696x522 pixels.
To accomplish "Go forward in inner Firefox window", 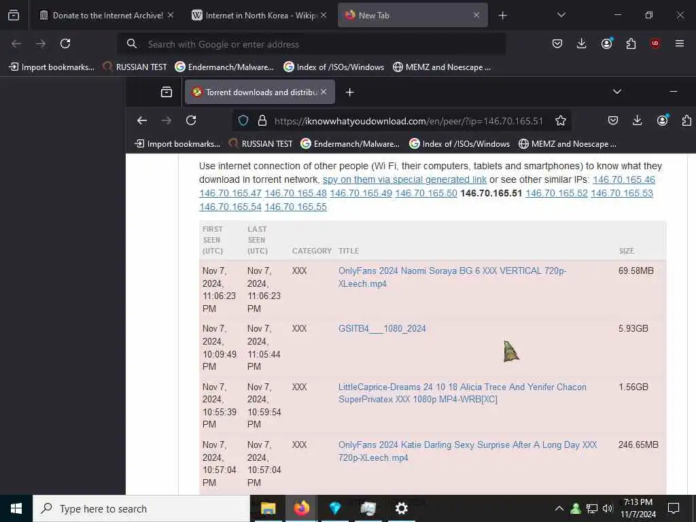I will click(x=167, y=120).
